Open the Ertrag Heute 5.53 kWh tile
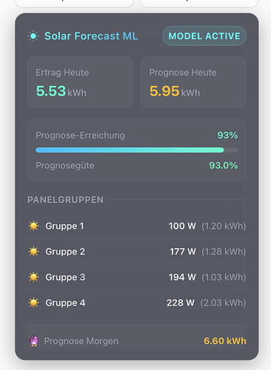Viewport: 271px width, 370px height. 80,82
